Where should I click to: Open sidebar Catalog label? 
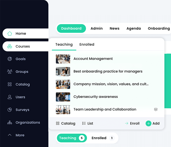23,85
